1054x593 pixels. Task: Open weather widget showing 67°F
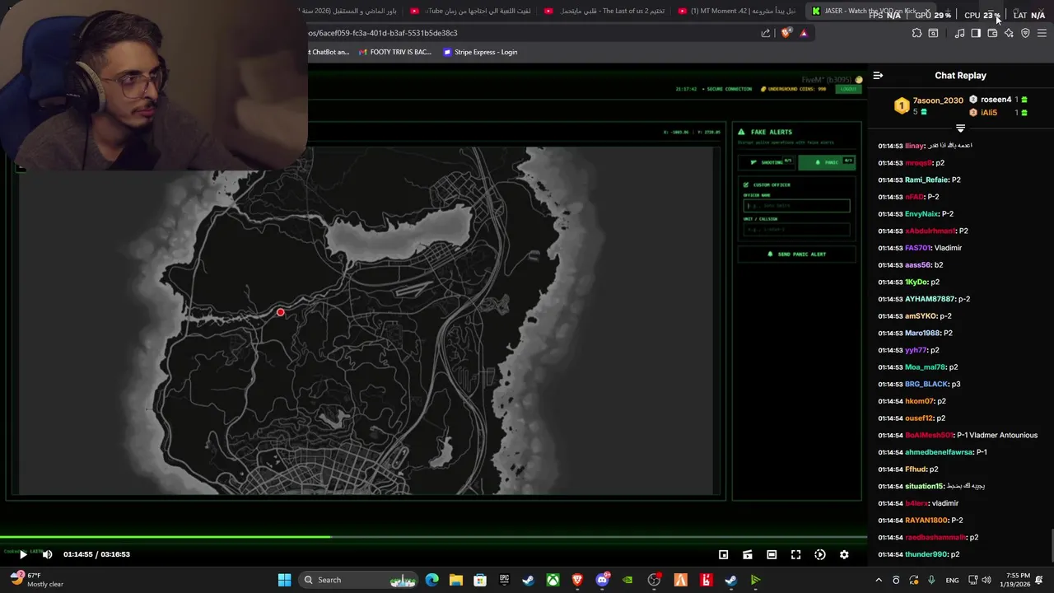pyautogui.click(x=37, y=580)
